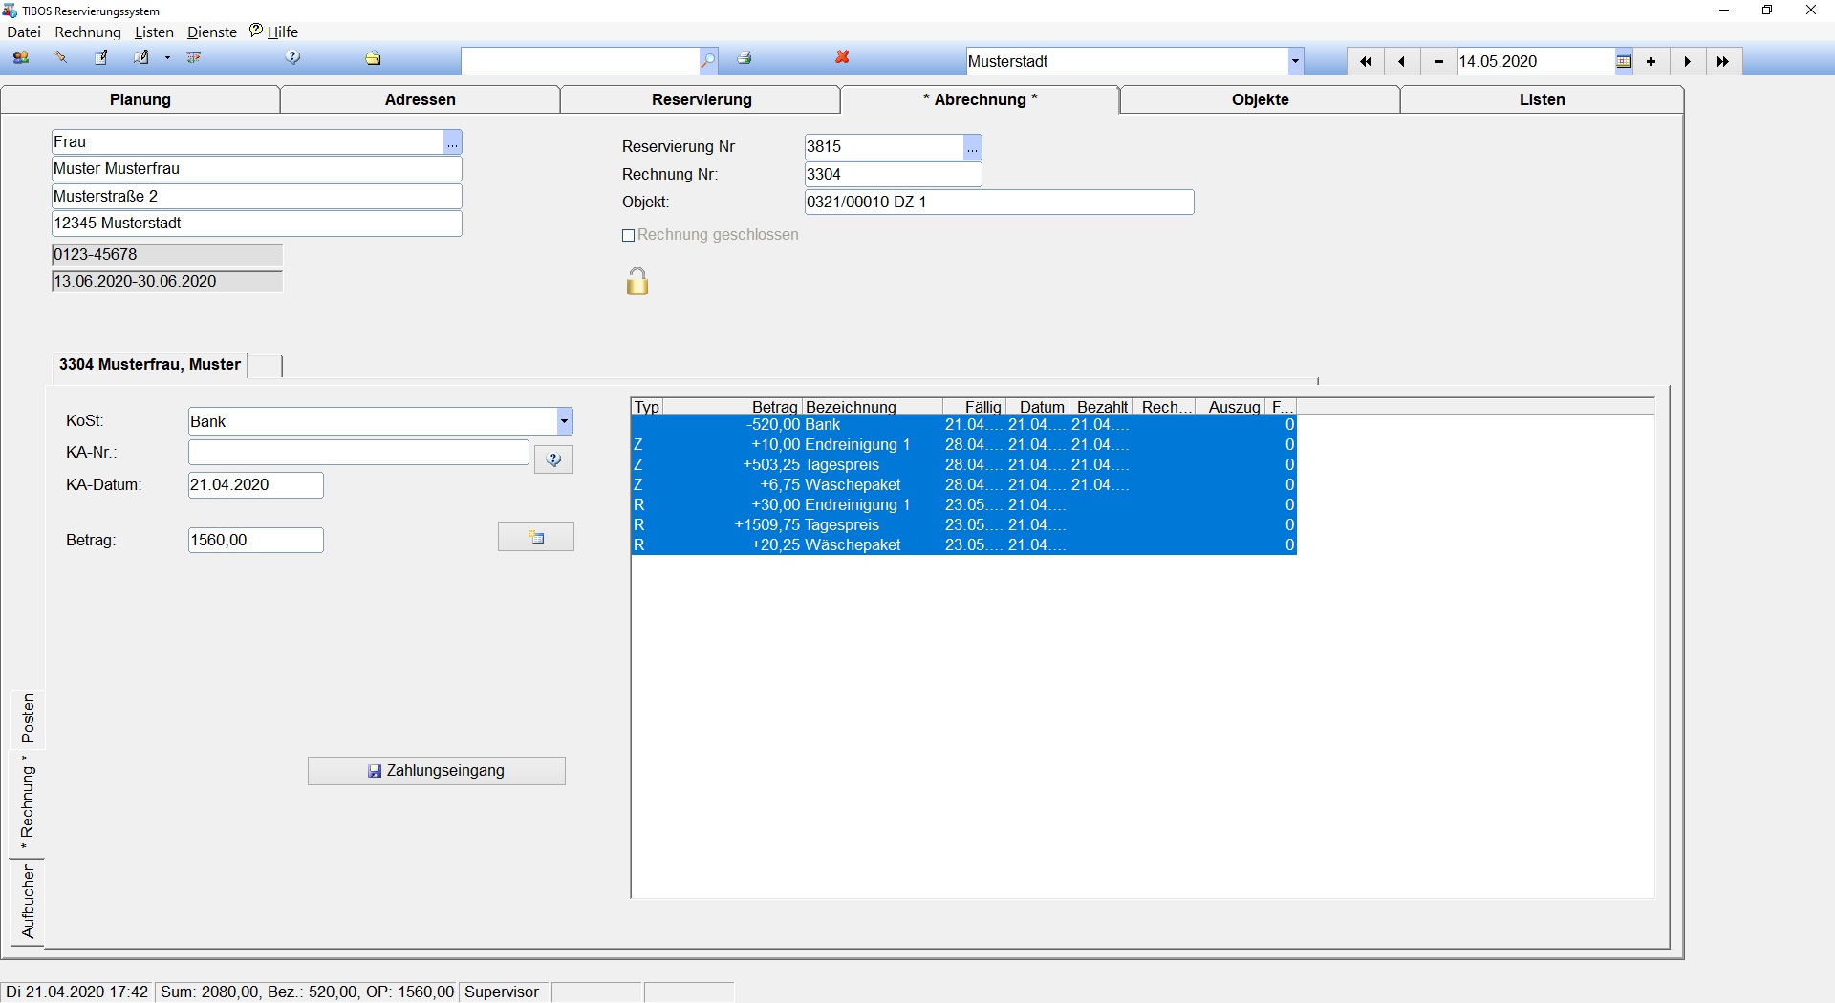The width and height of the screenshot is (1835, 1003).
Task: Click the pushpin toolbar icon
Action: [61, 58]
